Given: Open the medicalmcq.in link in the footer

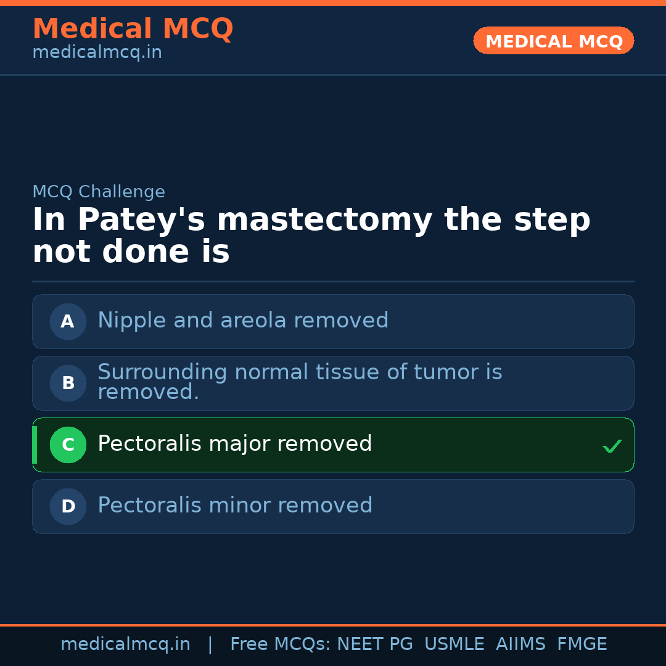Looking at the screenshot, I should pyautogui.click(x=125, y=644).
